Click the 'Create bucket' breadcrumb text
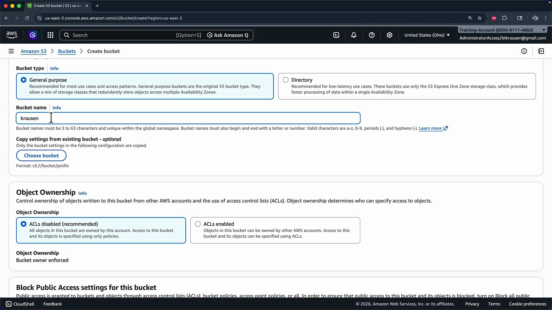Image resolution: width=552 pixels, height=310 pixels. coord(103,51)
